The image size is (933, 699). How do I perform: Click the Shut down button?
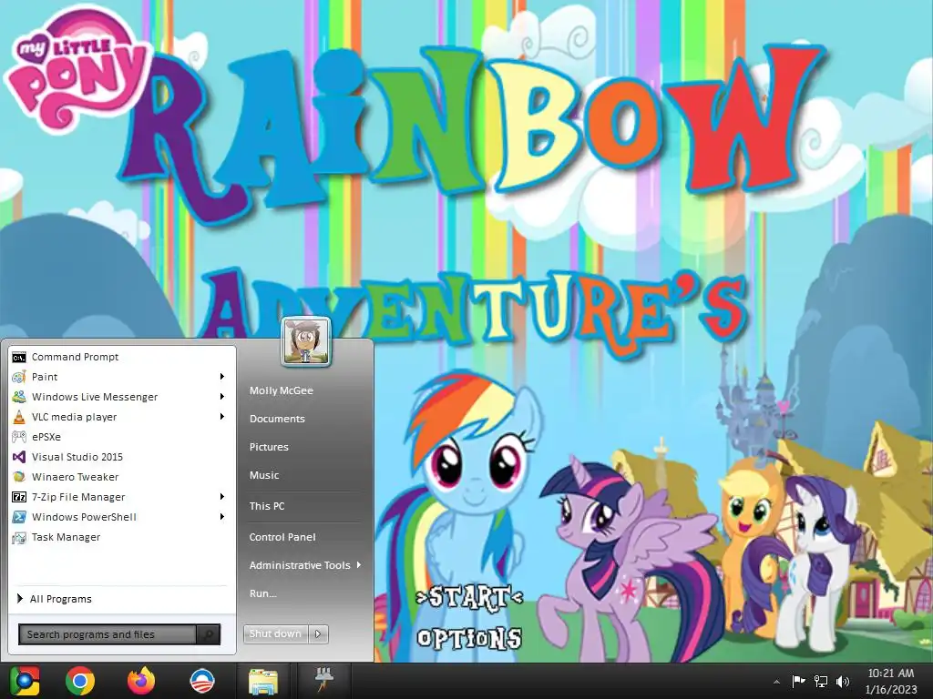tap(276, 634)
